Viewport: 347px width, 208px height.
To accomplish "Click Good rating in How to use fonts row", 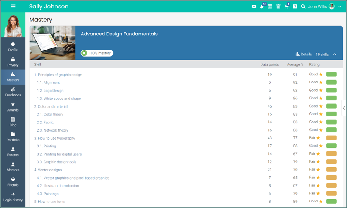I will coord(313,201).
